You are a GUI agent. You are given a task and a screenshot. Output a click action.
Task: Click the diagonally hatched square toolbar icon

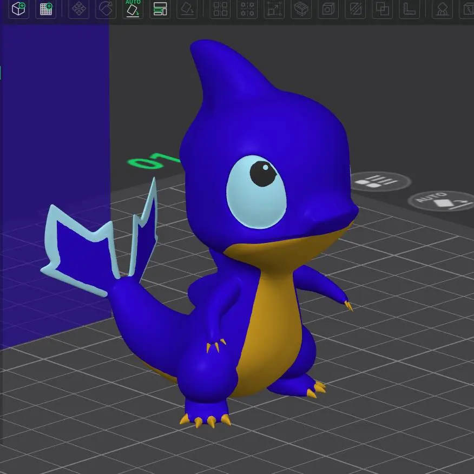click(356, 9)
